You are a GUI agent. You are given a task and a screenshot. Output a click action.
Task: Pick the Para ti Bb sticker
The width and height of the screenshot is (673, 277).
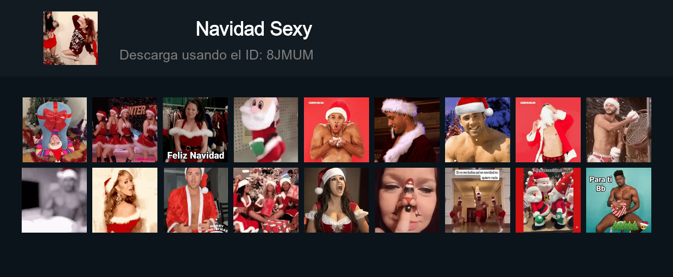pos(619,200)
